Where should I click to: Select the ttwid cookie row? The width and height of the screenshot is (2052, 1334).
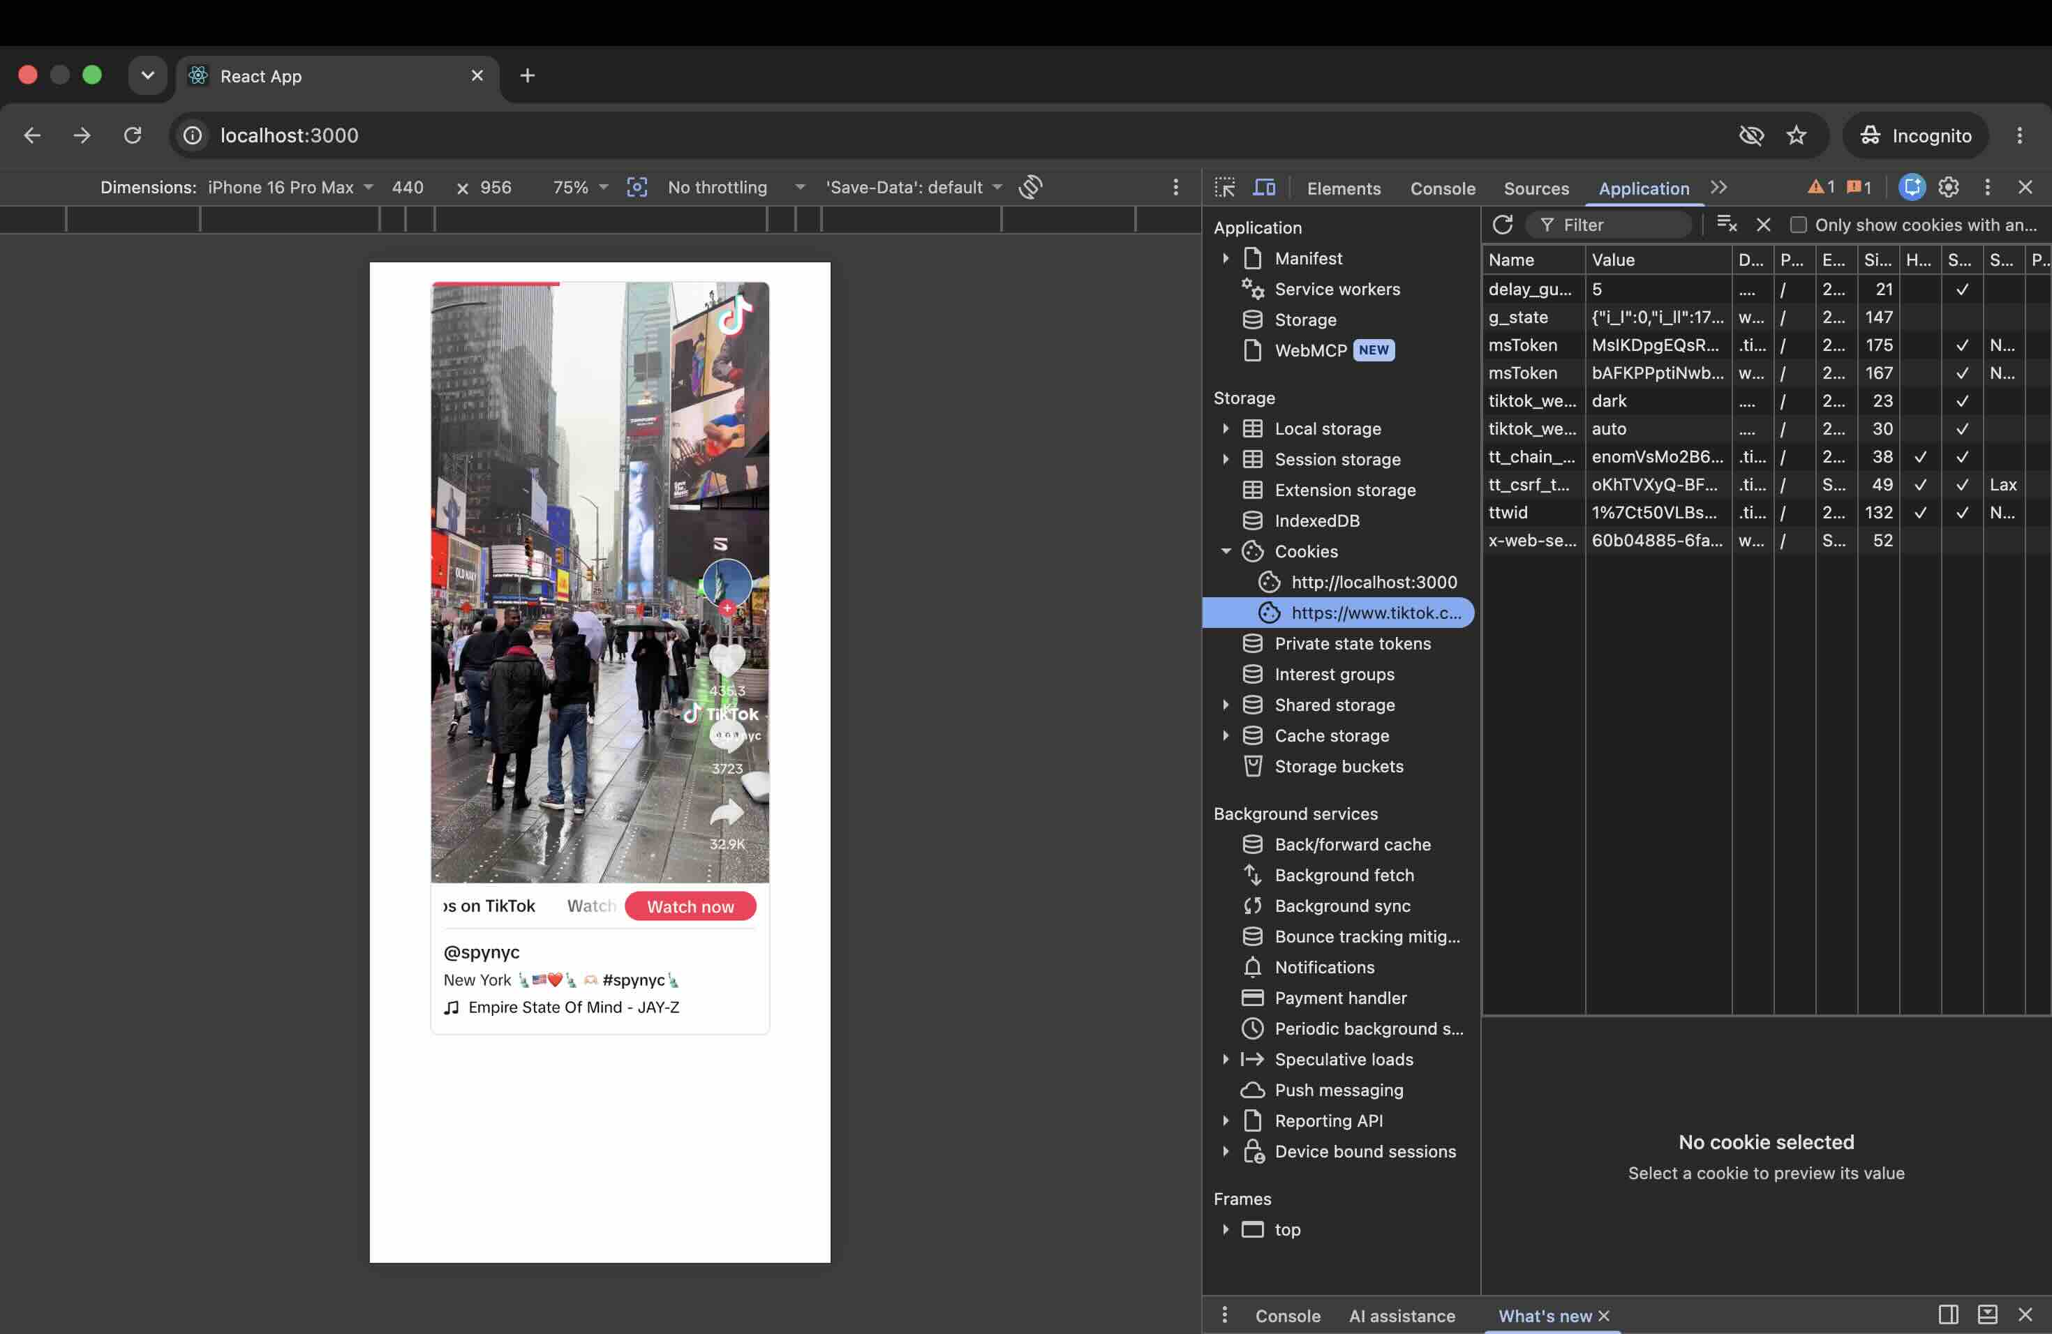point(1766,513)
